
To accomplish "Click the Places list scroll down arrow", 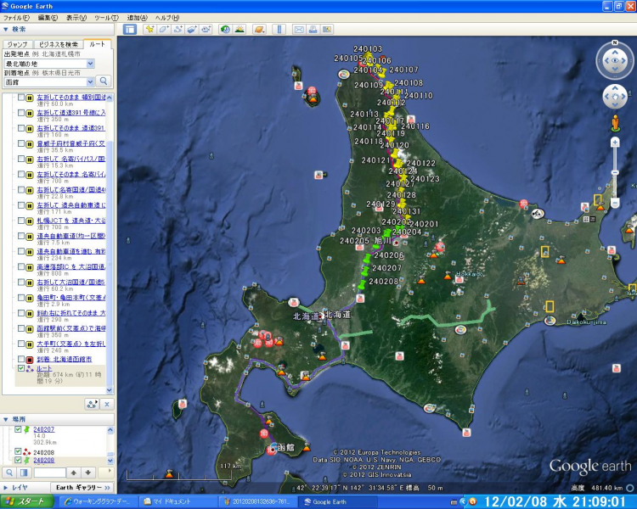I will click(x=110, y=461).
